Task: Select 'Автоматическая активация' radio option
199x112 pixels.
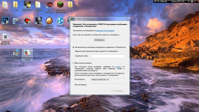Action: [73, 47]
